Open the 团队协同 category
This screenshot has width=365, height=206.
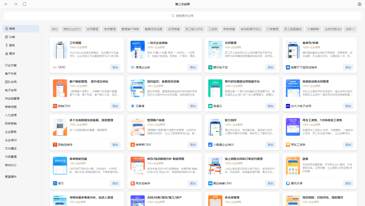click(11, 82)
